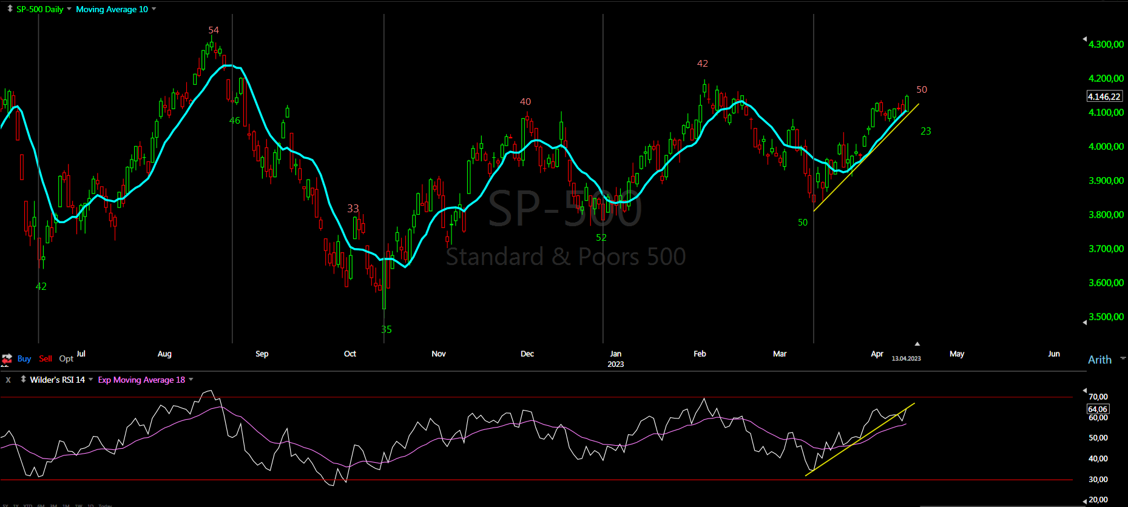This screenshot has width=1128, height=507.
Task: Open the Wilder's RSI 14 dropdown arrow
Action: pyautogui.click(x=91, y=380)
